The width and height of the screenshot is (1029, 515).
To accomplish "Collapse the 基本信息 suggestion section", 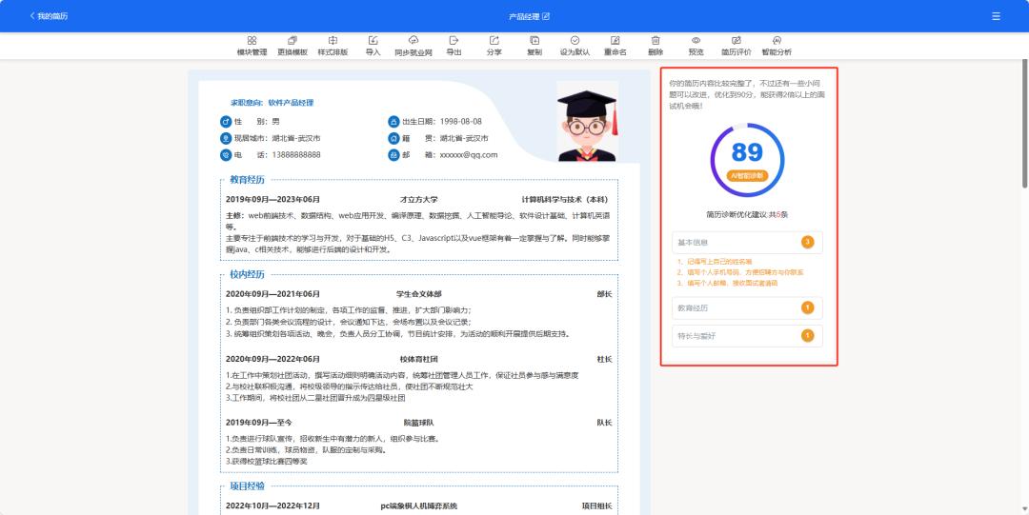I will [747, 242].
